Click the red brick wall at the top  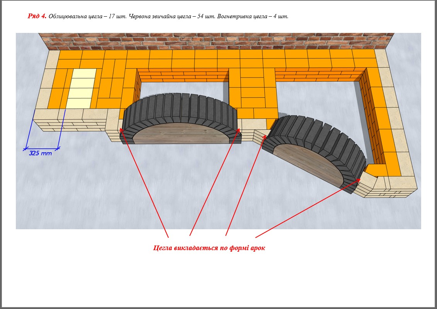point(216,41)
